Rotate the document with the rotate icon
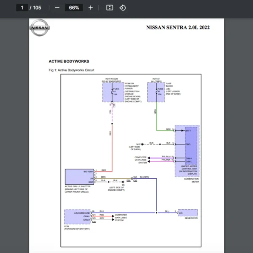253x253 pixels. coord(122,8)
